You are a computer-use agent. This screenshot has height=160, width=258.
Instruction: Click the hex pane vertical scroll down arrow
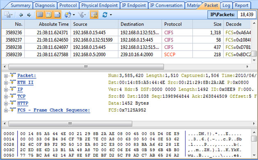254,155
